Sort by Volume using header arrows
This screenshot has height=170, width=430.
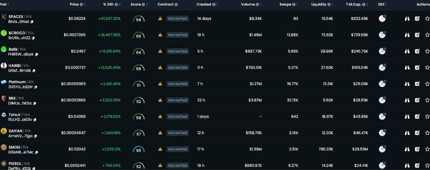point(262,5)
